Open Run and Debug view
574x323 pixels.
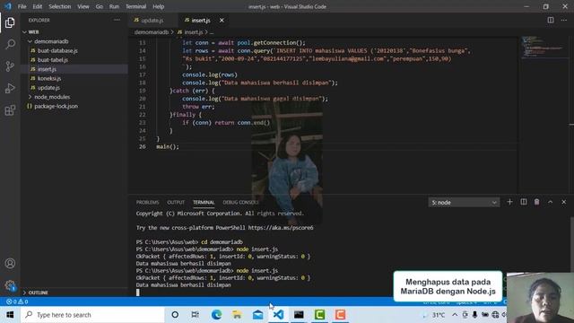point(10,88)
